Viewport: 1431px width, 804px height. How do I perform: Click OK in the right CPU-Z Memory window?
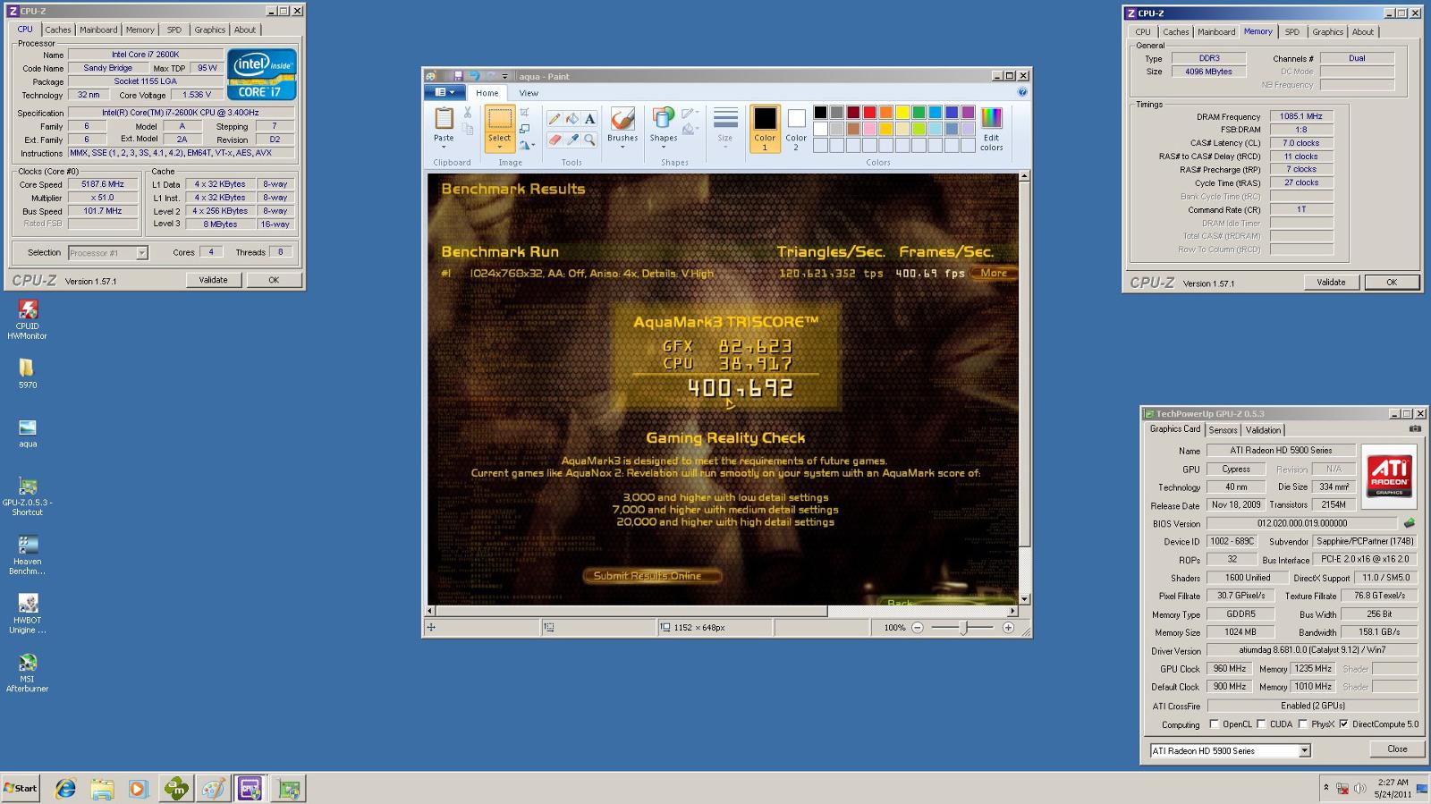1391,282
